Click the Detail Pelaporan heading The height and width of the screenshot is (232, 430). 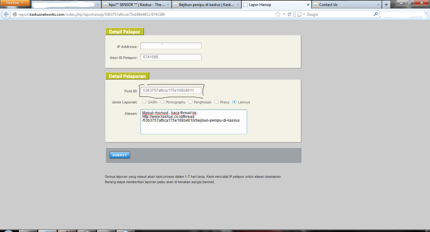[127, 76]
